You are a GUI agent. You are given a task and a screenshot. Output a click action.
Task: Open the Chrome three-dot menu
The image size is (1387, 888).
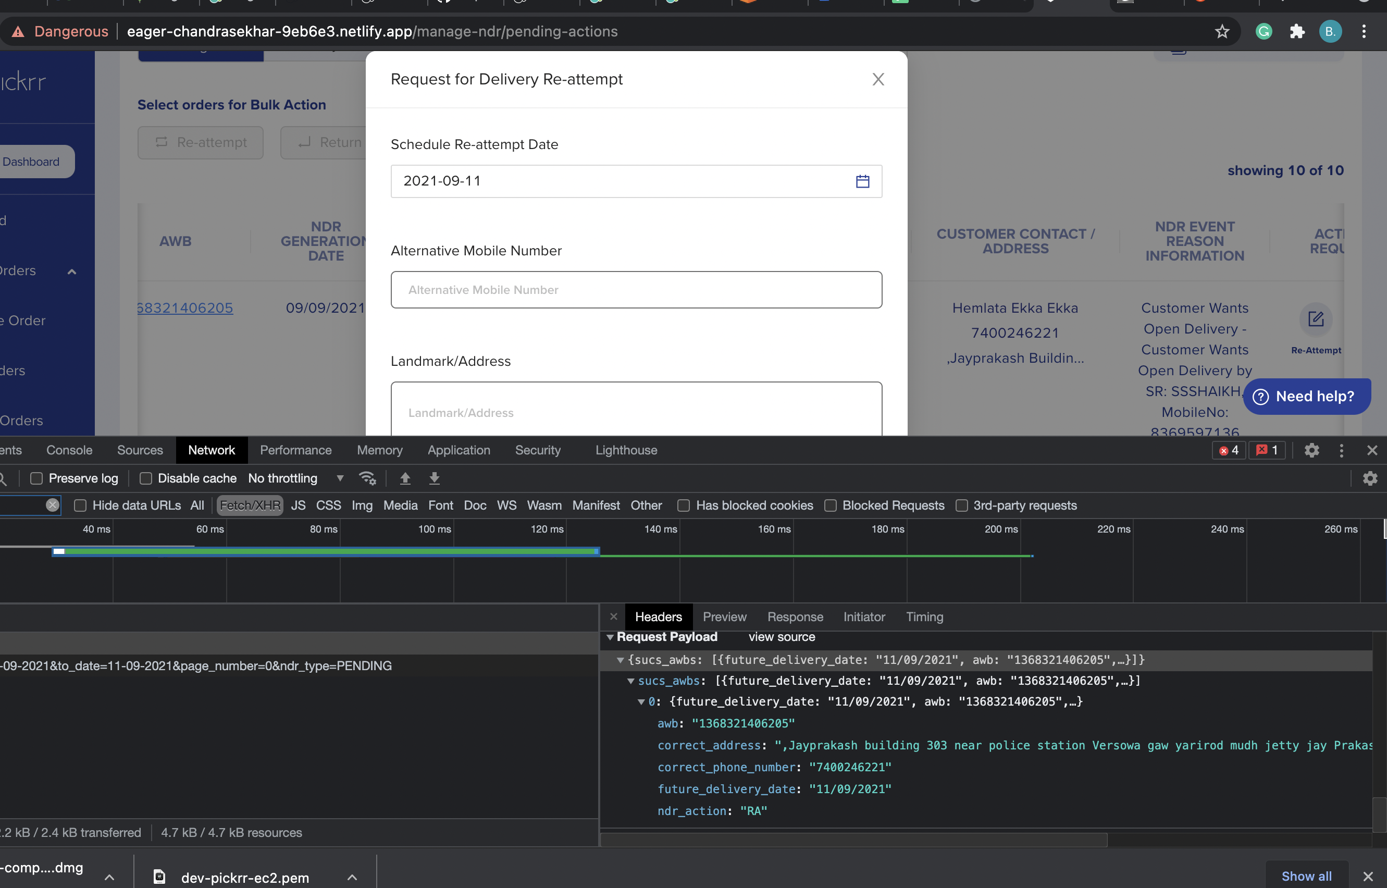(1364, 31)
